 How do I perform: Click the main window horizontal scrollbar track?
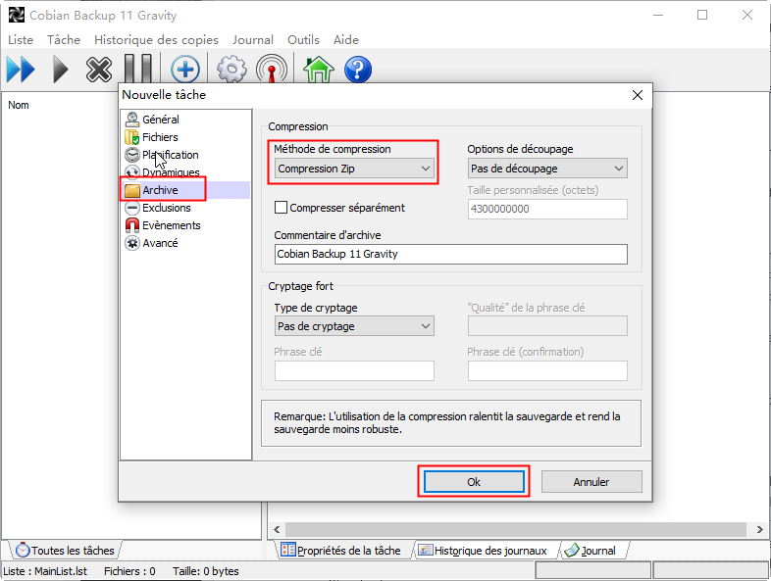pyautogui.click(x=516, y=529)
